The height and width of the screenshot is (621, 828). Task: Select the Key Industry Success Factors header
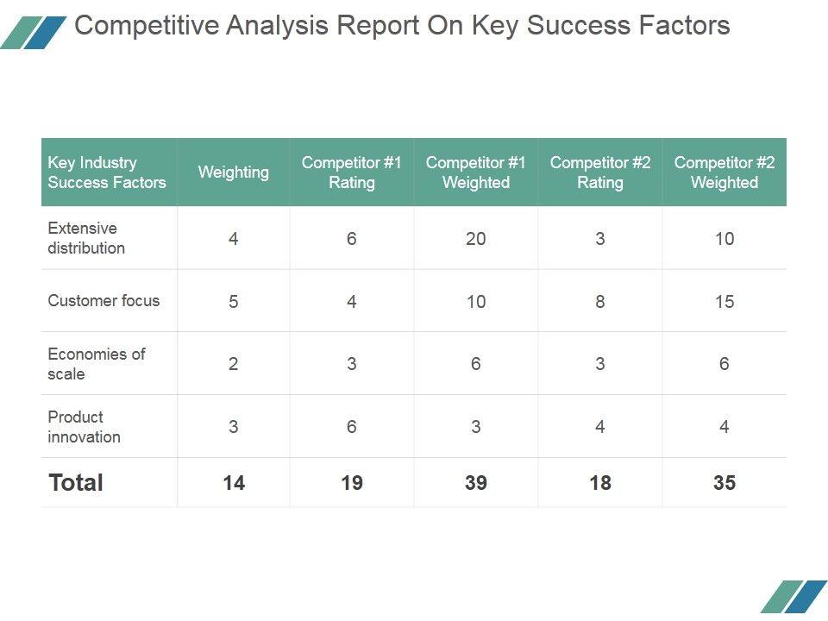point(107,172)
